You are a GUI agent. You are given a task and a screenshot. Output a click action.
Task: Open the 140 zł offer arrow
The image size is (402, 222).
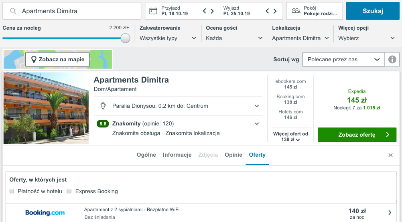390,212
